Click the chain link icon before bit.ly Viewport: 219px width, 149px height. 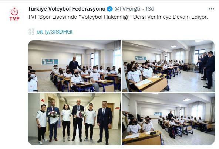pos(31,32)
